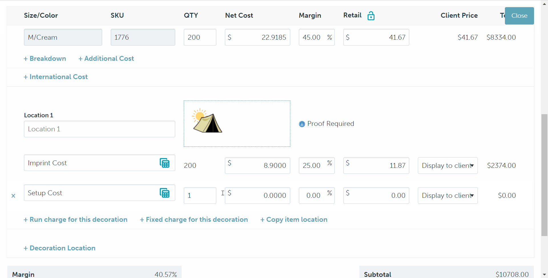
Task: Add a new Decoration Location
Action: (x=59, y=248)
